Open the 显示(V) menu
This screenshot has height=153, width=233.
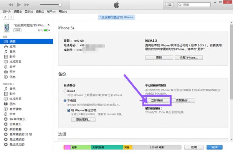29,11
